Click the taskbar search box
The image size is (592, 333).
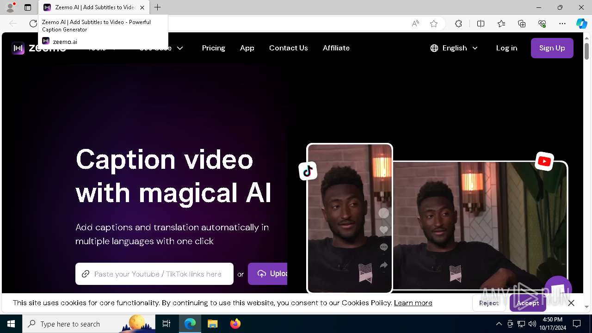[89, 324]
